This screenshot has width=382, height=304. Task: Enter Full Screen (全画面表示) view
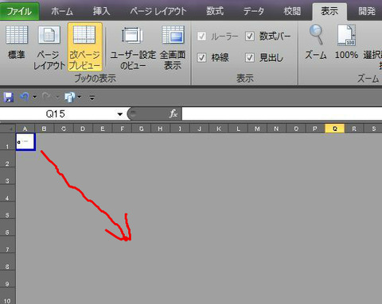(x=173, y=48)
